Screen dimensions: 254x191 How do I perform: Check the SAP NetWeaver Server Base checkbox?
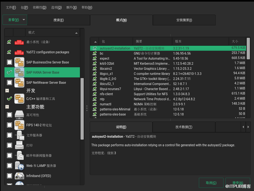pyautogui.click(x=10, y=82)
